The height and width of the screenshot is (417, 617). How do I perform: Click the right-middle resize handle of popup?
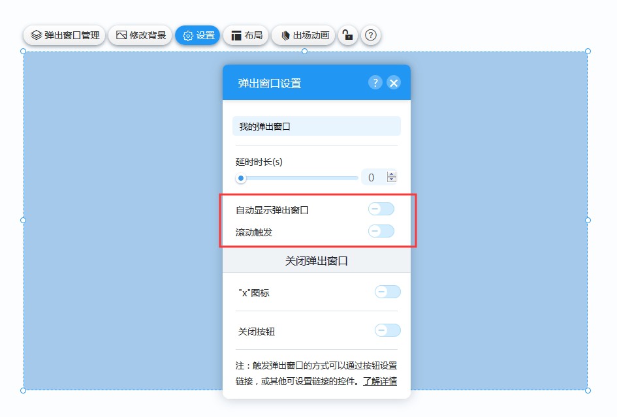(x=588, y=221)
